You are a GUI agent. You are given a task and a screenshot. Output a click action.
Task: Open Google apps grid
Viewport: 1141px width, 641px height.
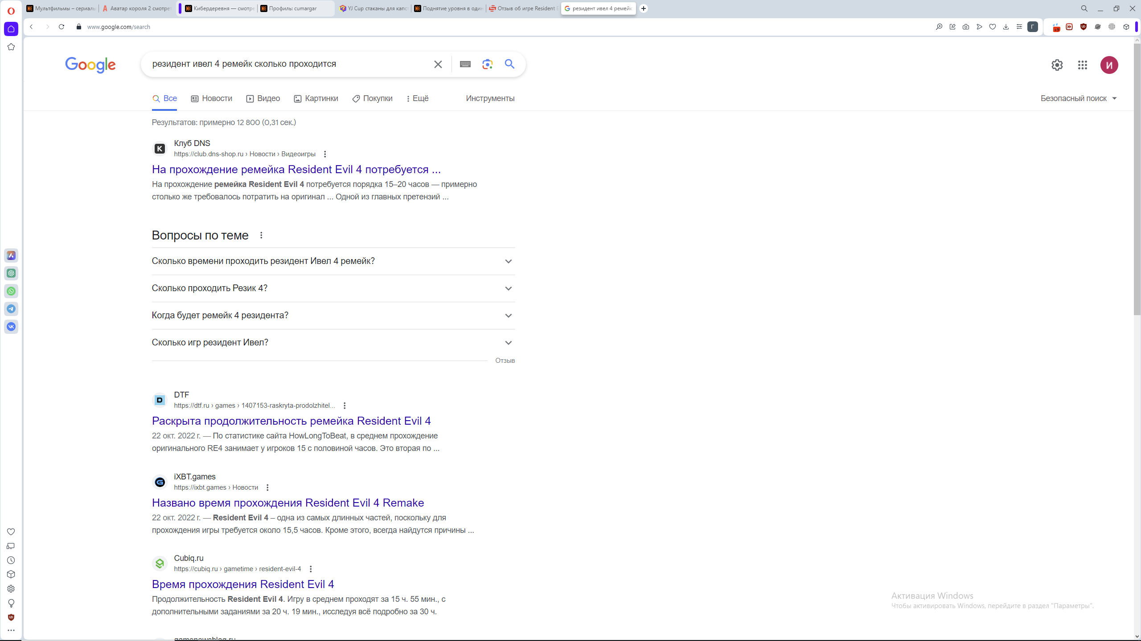click(1083, 65)
